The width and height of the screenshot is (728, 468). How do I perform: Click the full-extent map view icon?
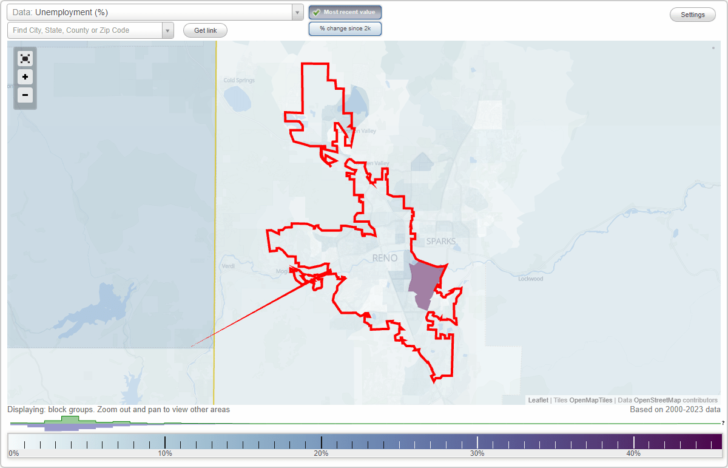coord(25,58)
